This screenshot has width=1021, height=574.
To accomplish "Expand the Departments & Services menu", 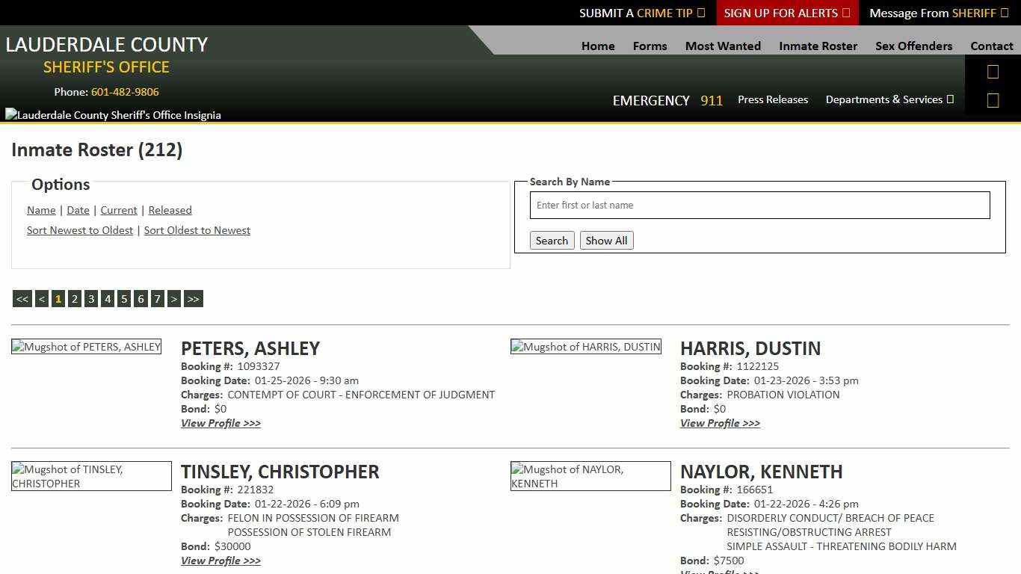I will coord(883,99).
